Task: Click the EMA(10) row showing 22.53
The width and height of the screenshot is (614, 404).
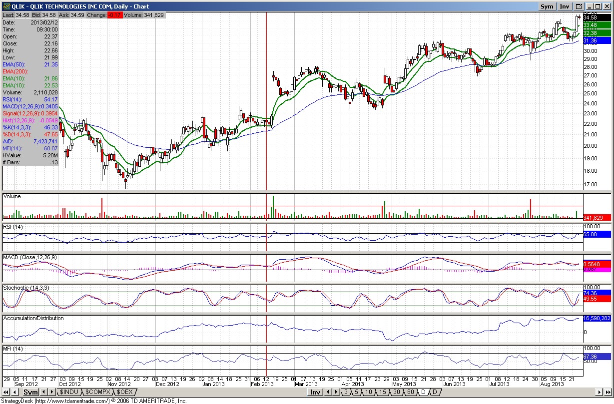Action: (x=29, y=85)
